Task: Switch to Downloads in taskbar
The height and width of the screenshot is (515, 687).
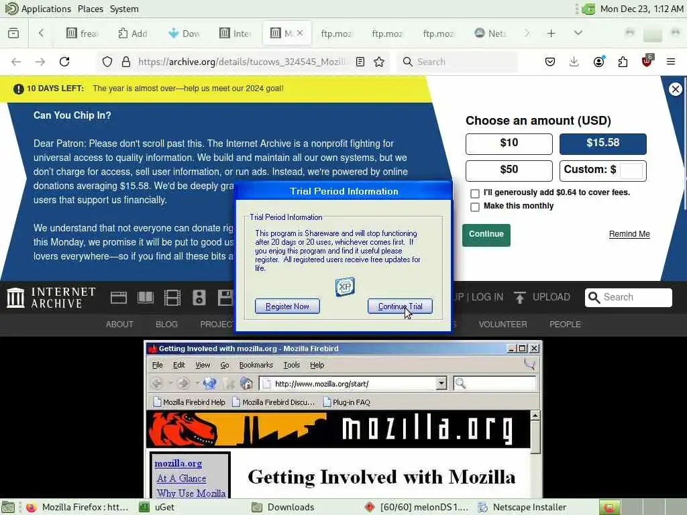Action: click(283, 507)
